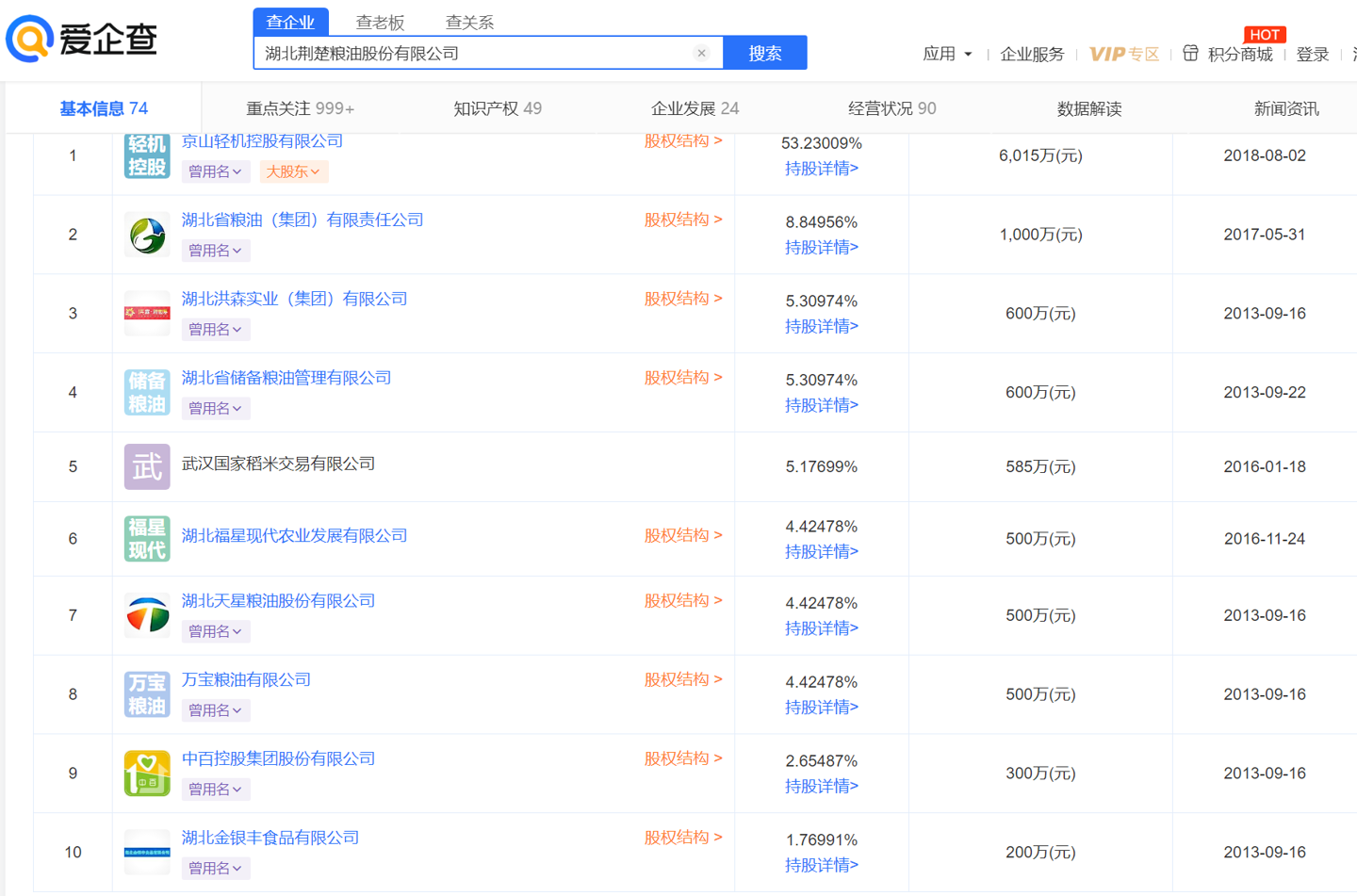Expand 曾用名 for 万宝粮油有限公司
This screenshot has height=896, width=1357.
pos(215,710)
